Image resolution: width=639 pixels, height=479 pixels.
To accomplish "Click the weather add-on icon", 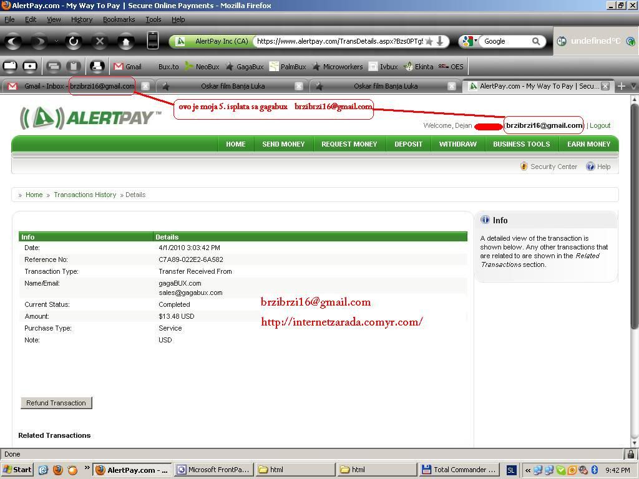I will coord(562,41).
